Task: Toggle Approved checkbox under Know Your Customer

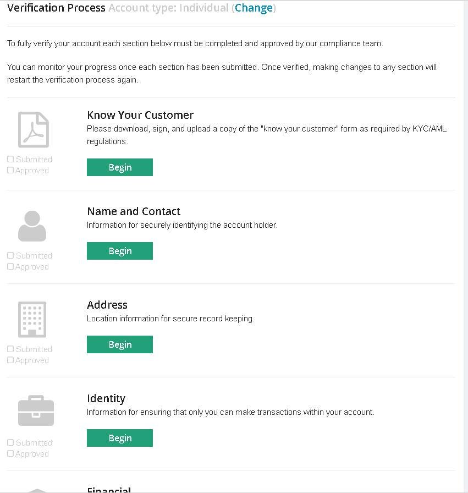Action: pos(10,171)
